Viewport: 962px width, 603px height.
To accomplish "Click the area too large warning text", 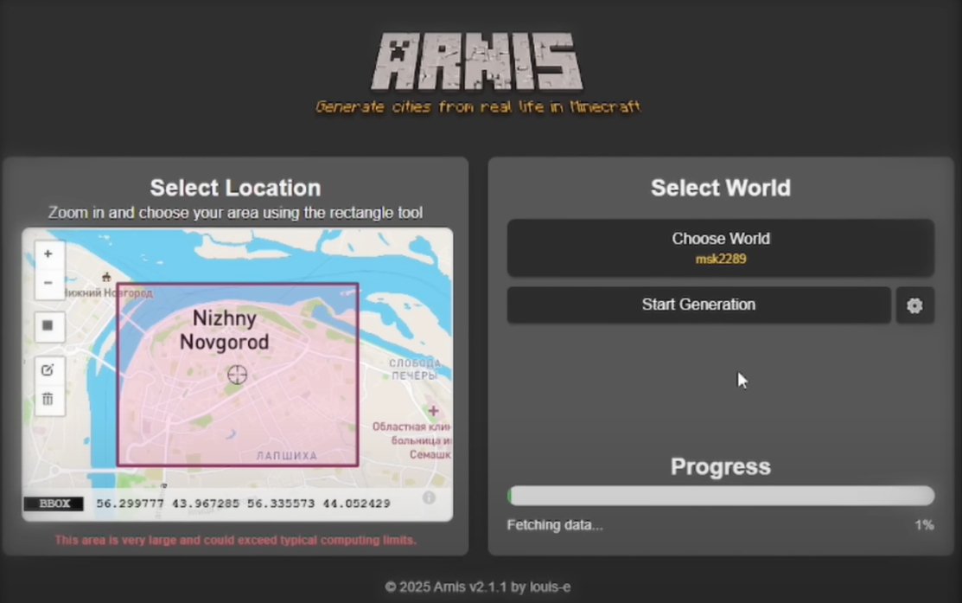I will 236,541.
